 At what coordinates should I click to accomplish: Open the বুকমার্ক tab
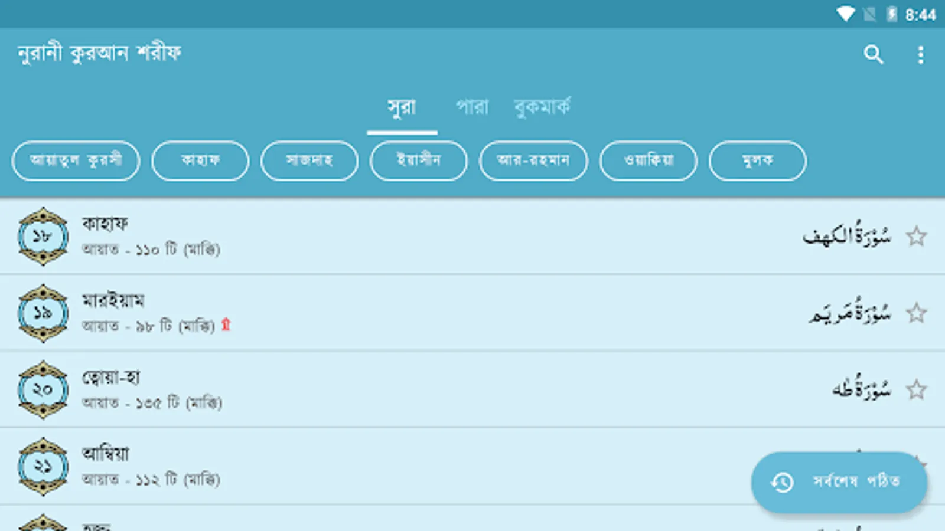(542, 107)
